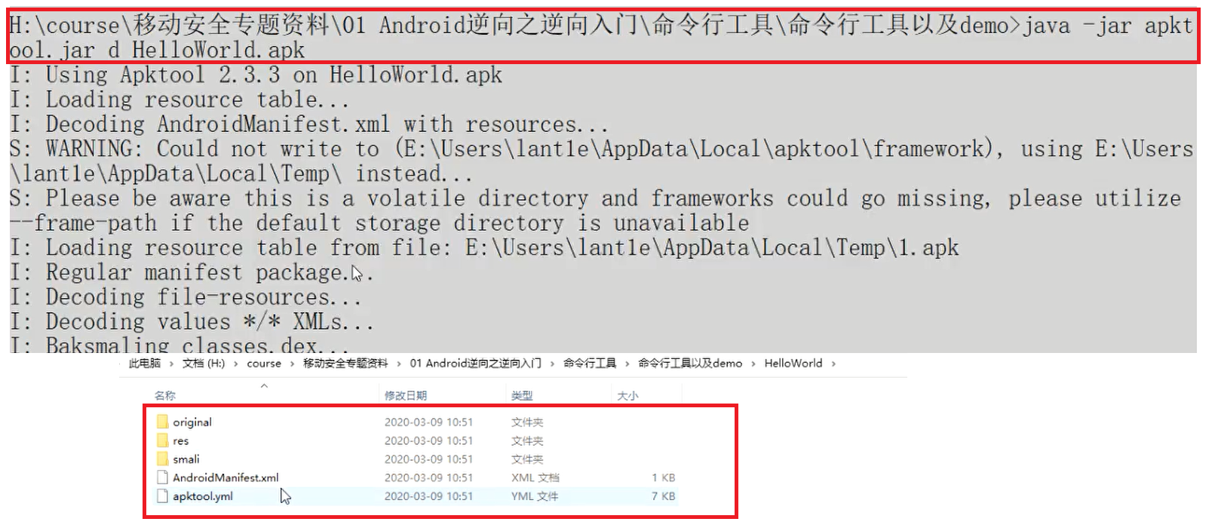The image size is (1212, 531).
Task: Click the '1 KB' size cell
Action: point(664,477)
